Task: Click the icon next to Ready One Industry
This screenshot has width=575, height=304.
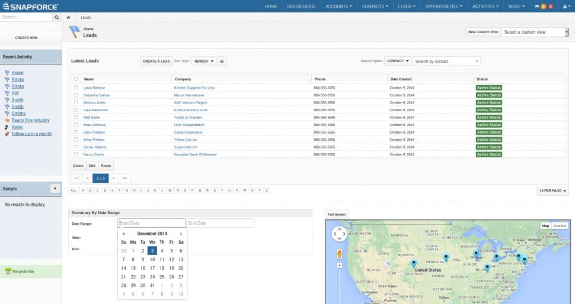Action: (x=7, y=120)
